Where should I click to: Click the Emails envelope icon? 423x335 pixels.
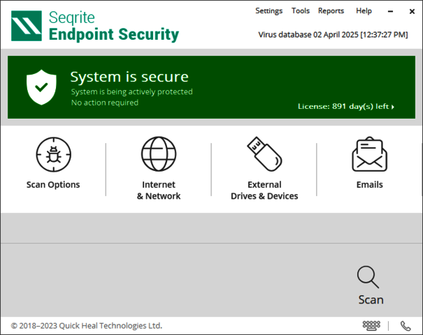click(369, 154)
